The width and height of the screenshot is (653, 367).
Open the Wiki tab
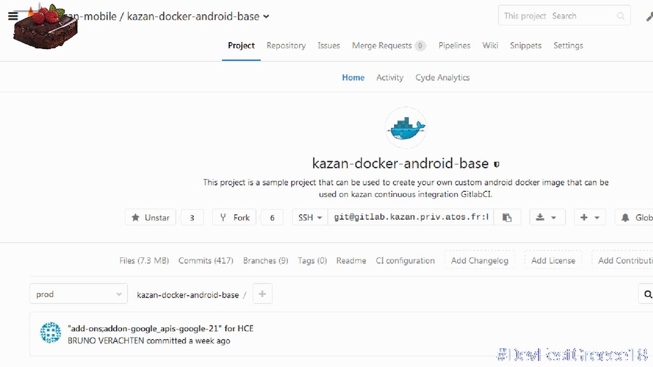pos(490,45)
